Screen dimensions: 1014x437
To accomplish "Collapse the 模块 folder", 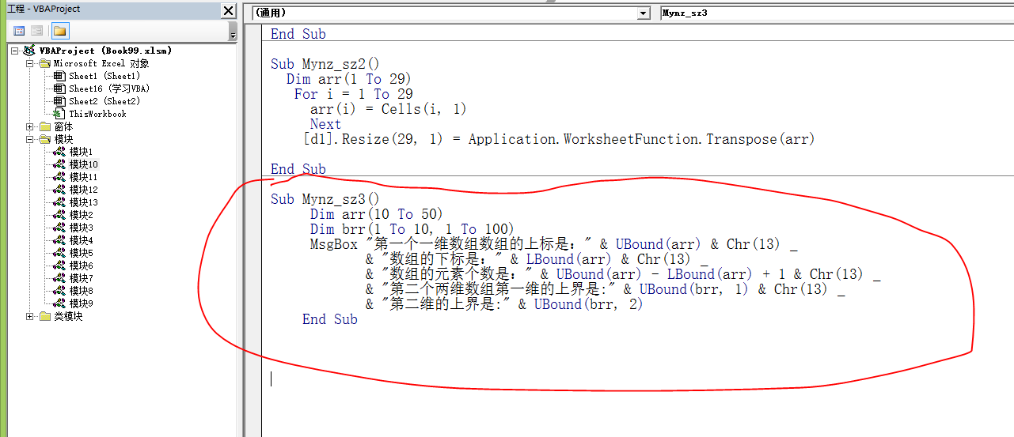I will click(30, 139).
